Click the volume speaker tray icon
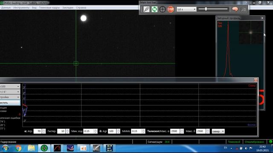This screenshot has height=153, width=273. coord(246,148)
